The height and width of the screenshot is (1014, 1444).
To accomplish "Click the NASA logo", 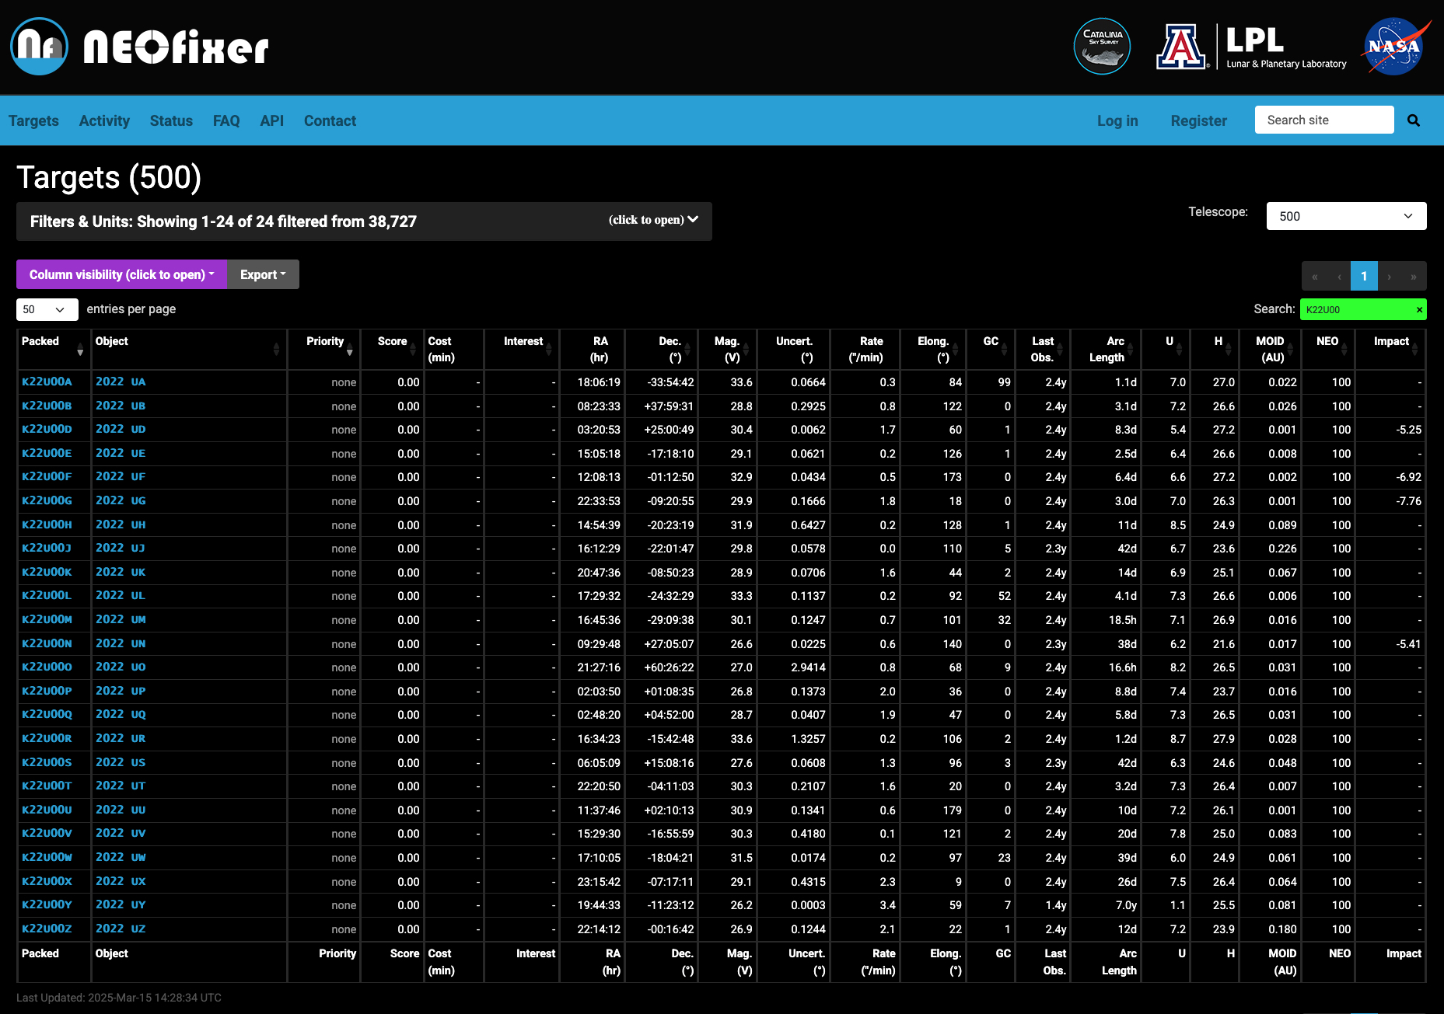I will coord(1394,47).
